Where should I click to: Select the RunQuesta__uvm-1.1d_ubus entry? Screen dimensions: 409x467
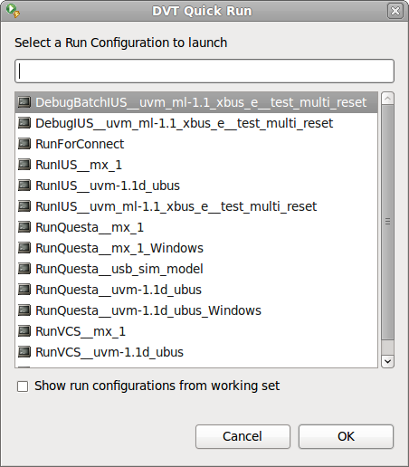point(196,290)
